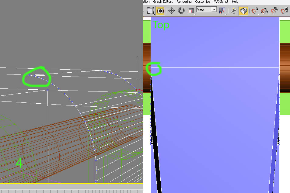
Task: Click the Top viewport label
Action: 161,25
